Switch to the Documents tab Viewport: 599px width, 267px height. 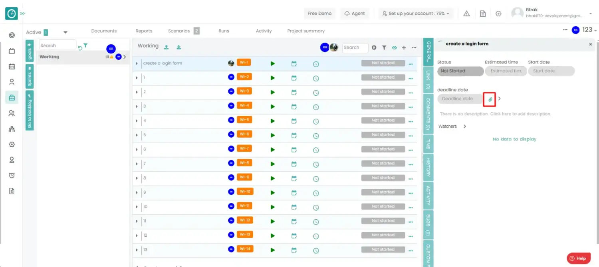pos(104,31)
